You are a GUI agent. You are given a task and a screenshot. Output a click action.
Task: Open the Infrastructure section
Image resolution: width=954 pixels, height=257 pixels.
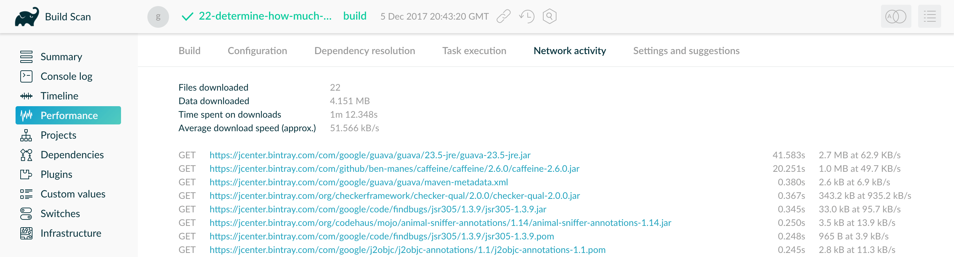click(x=71, y=233)
